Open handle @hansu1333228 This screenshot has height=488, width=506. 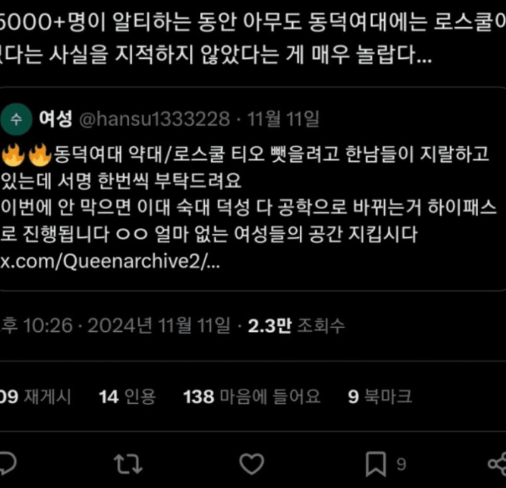[x=154, y=119]
